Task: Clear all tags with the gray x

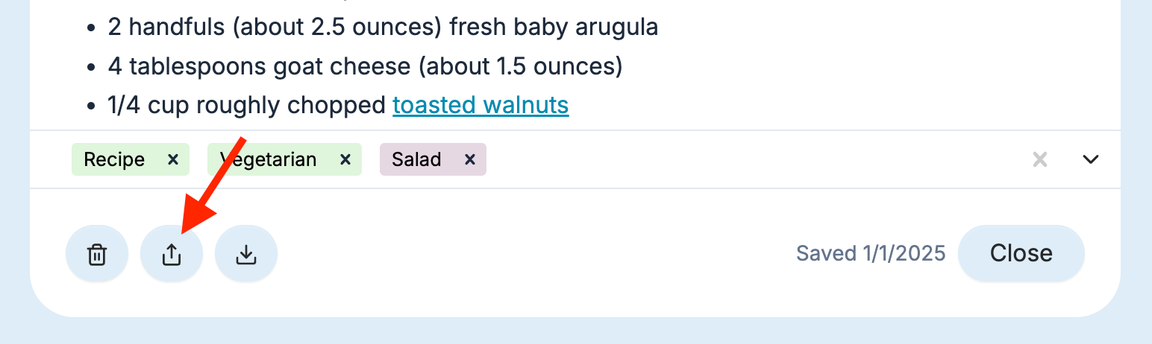Action: (1040, 159)
